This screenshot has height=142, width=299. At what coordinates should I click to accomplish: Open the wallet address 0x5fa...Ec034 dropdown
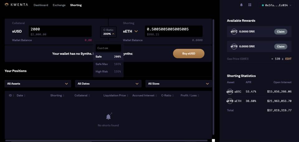(x=277, y=5)
